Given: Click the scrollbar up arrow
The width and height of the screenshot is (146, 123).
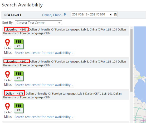Looking at the screenshot, I should 132,28.
